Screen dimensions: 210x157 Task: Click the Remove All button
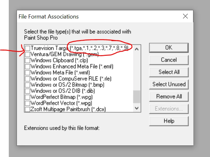point(169,97)
